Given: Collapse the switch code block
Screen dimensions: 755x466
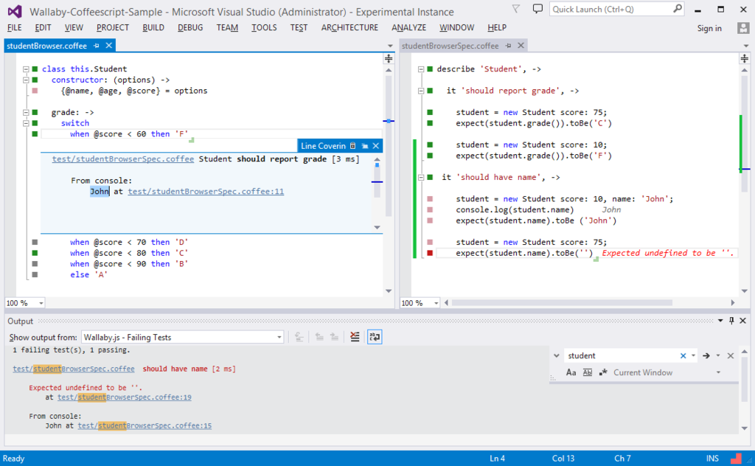Looking at the screenshot, I should click(26, 123).
